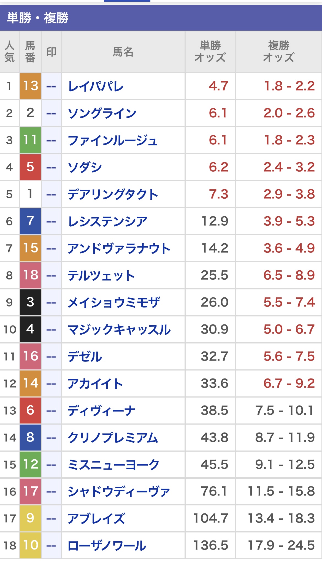Select mark cell for ローザノワール
The height and width of the screenshot is (573, 322).
coord(51,545)
